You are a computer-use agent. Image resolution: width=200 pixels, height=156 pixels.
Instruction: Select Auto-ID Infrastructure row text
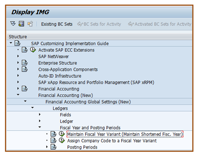tap(60, 76)
